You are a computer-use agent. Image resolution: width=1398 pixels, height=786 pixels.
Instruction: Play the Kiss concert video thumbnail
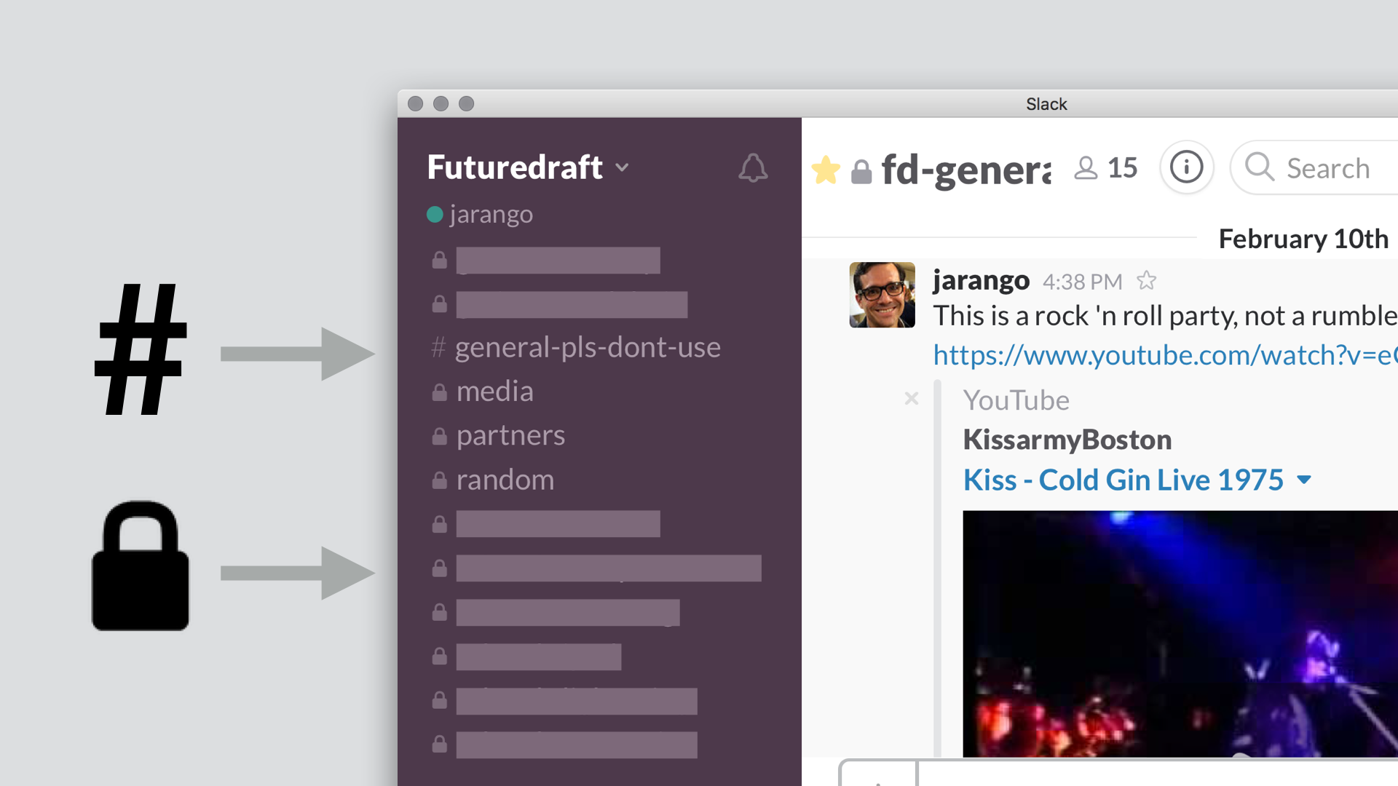(1180, 633)
